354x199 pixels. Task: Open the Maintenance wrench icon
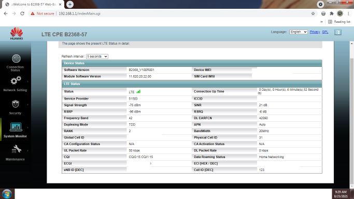point(17,149)
